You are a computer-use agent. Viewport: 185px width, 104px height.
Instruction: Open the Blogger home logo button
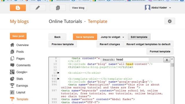(18, 8)
